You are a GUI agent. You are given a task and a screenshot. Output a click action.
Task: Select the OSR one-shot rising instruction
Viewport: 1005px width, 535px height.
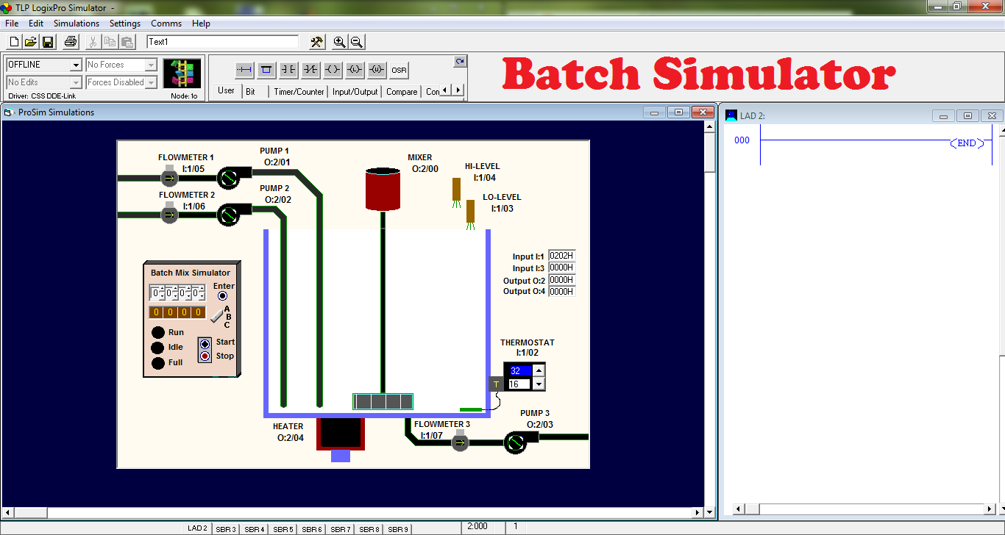coord(398,69)
